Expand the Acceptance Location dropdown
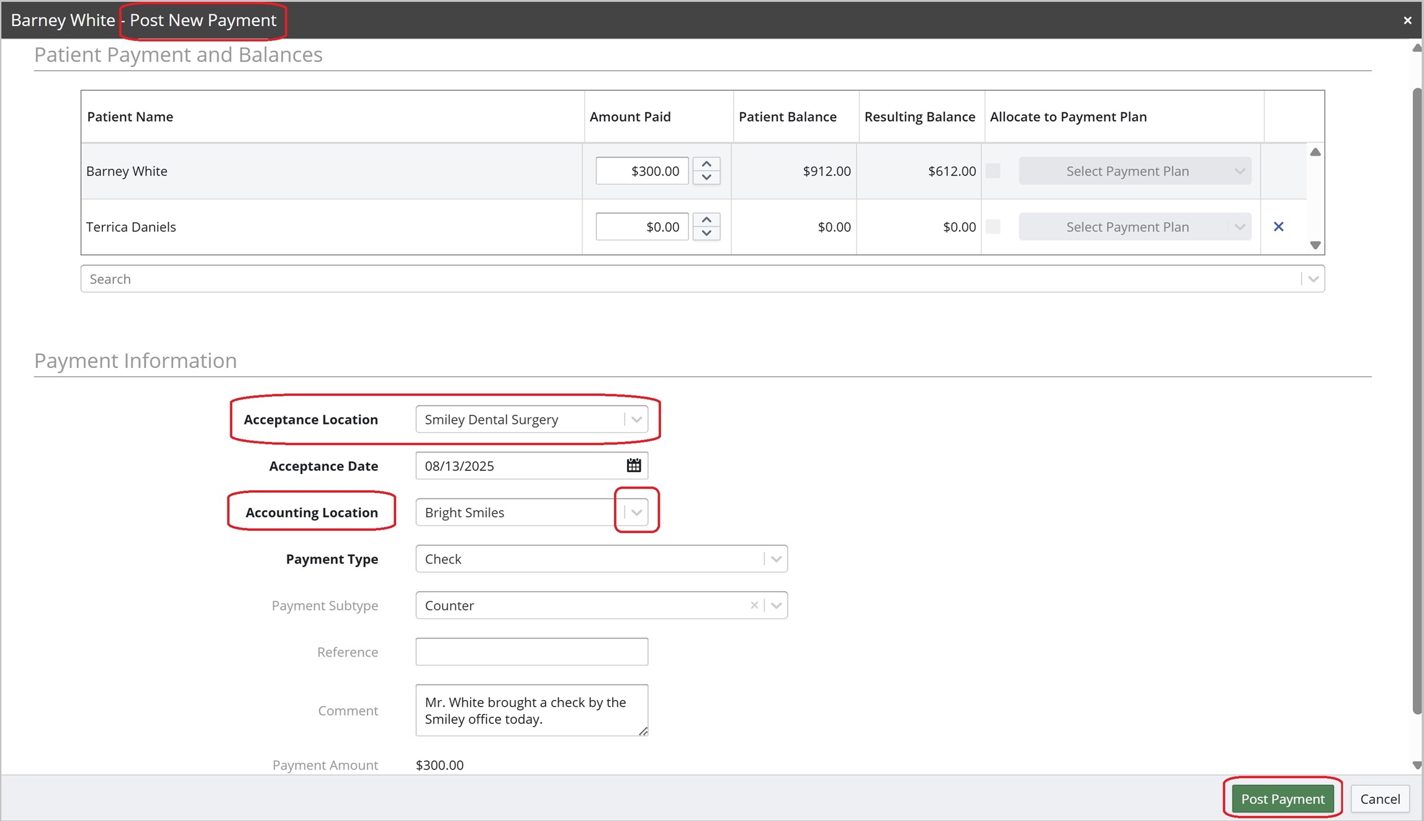This screenshot has width=1424, height=821. pos(636,419)
